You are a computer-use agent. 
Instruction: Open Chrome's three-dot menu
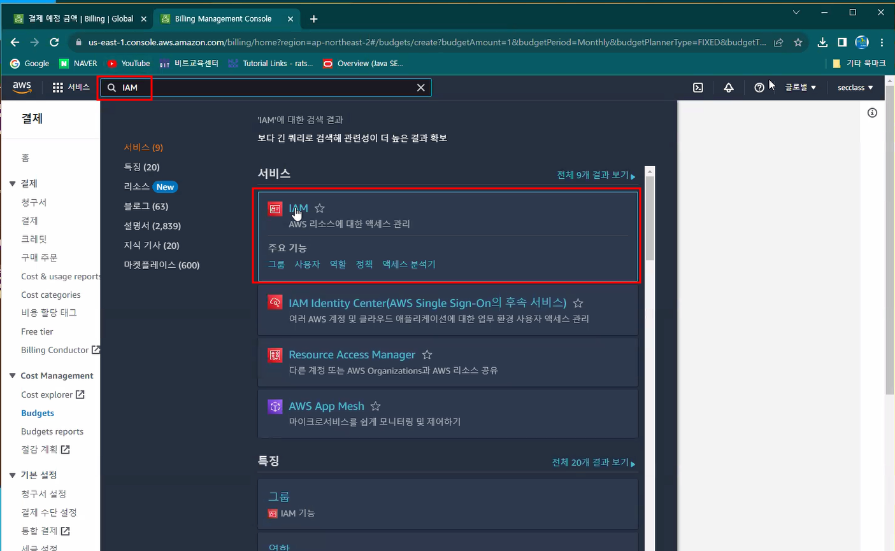882,42
